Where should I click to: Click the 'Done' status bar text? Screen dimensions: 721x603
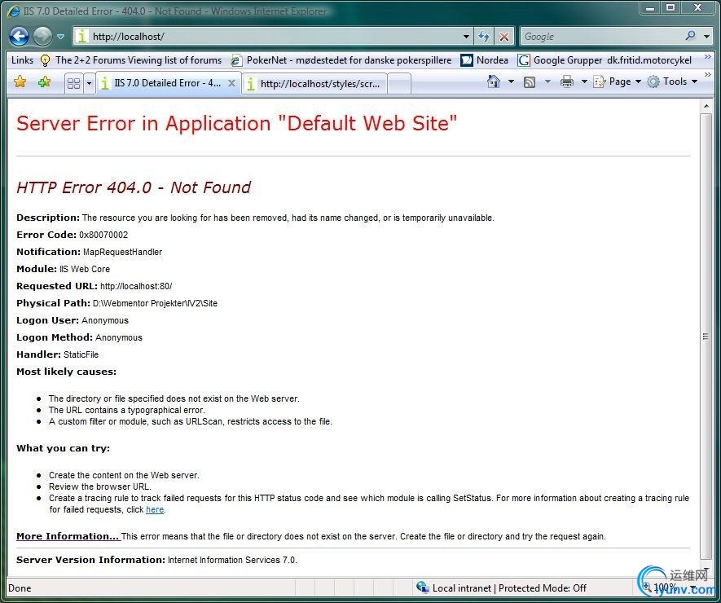20,588
